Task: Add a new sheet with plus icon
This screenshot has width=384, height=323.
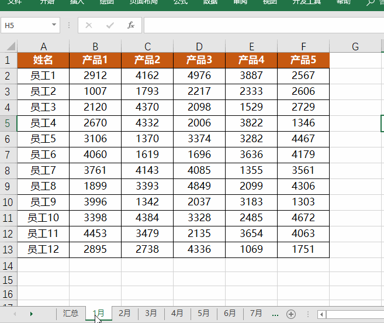Action: coord(291,314)
